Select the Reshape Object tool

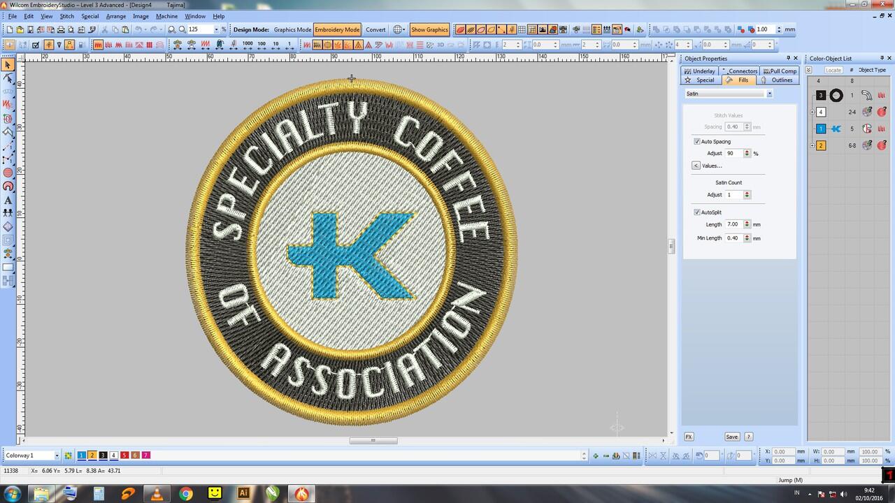coord(8,78)
